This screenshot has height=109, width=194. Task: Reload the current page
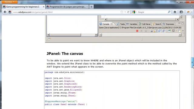coord(128,12)
